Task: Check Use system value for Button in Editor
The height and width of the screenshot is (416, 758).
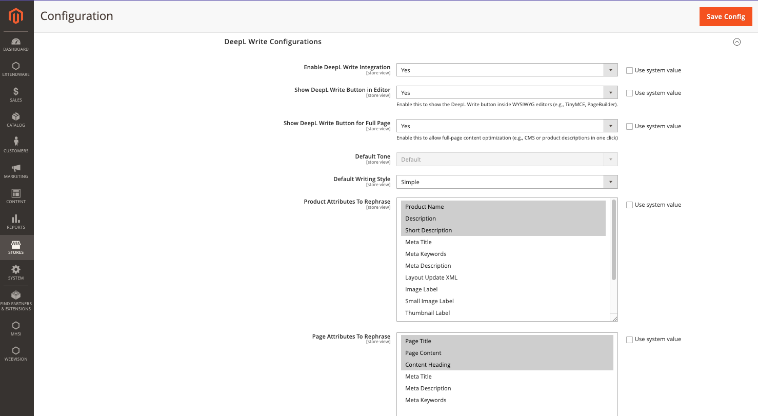Action: click(629, 93)
